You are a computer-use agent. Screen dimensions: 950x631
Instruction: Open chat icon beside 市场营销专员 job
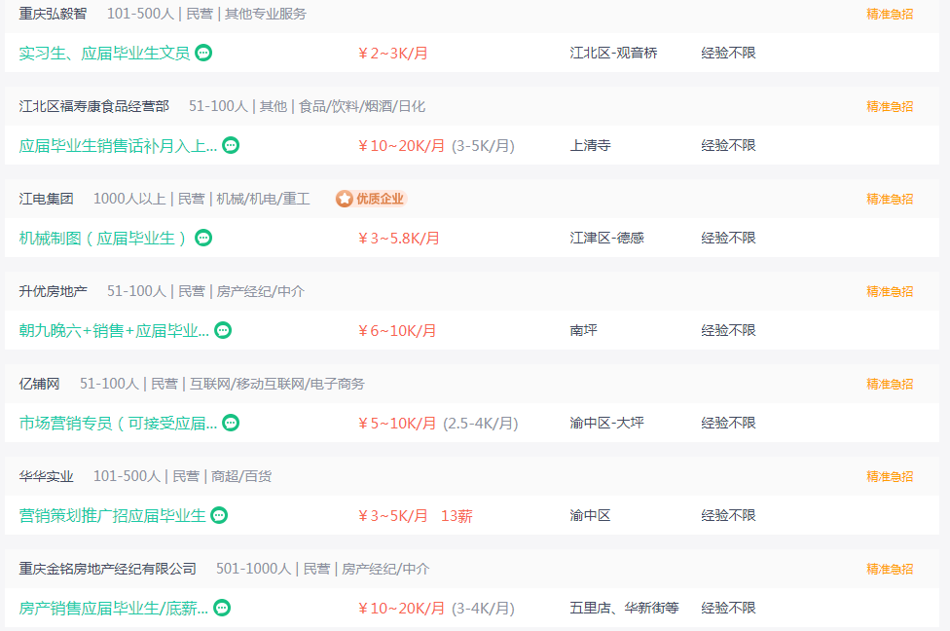pyautogui.click(x=231, y=423)
